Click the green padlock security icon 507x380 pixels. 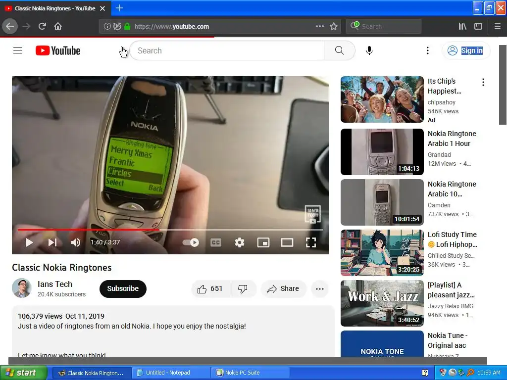point(127,27)
